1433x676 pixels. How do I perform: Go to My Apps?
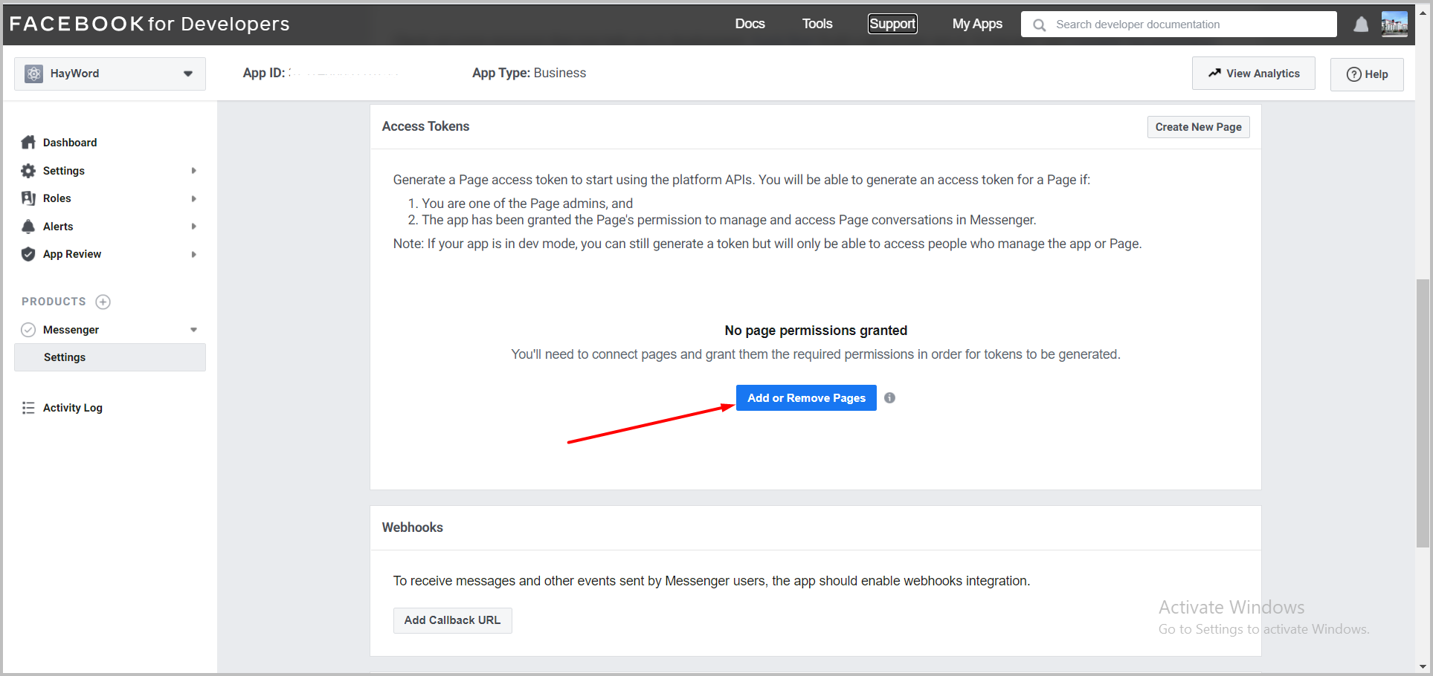[x=977, y=24]
